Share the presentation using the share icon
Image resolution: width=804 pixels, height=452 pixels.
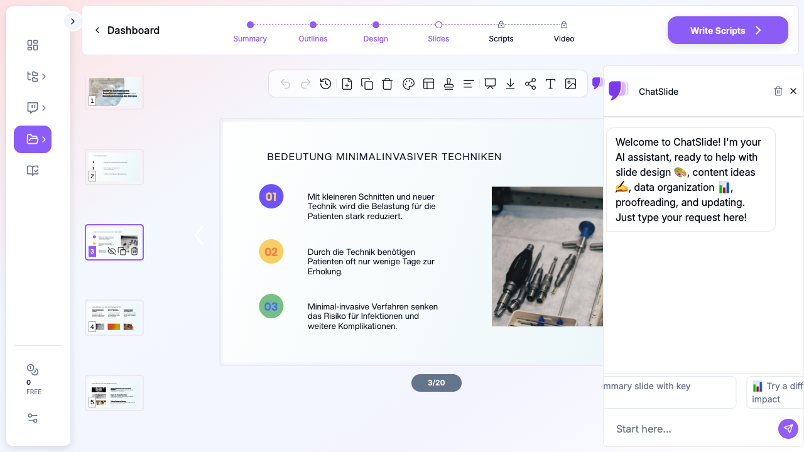pyautogui.click(x=530, y=83)
